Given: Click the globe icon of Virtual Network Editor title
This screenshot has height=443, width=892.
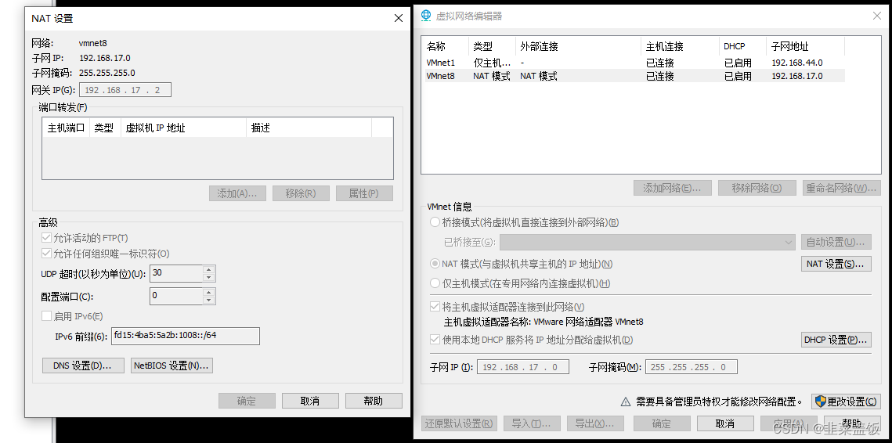Looking at the screenshot, I should [x=425, y=16].
